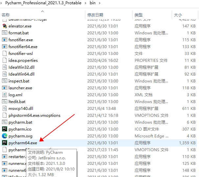Image resolution: width=199 pixels, height=177 pixels.
Task: Sort files by the 名称 column header
Action: (x=6, y=15)
